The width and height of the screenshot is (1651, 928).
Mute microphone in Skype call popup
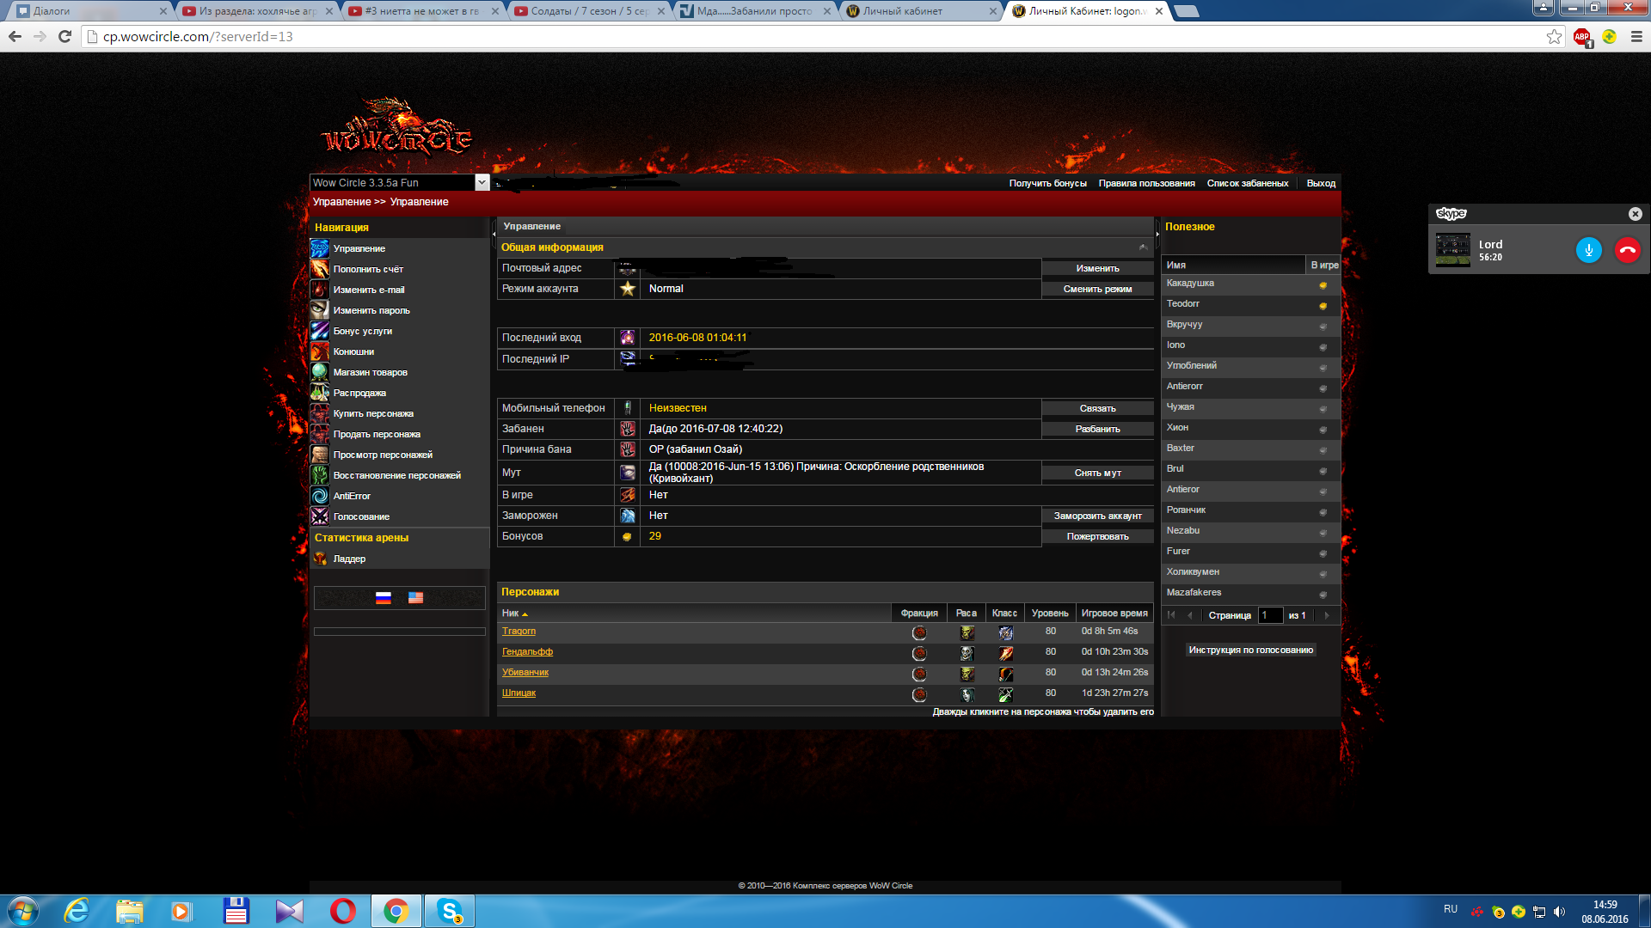(1588, 250)
